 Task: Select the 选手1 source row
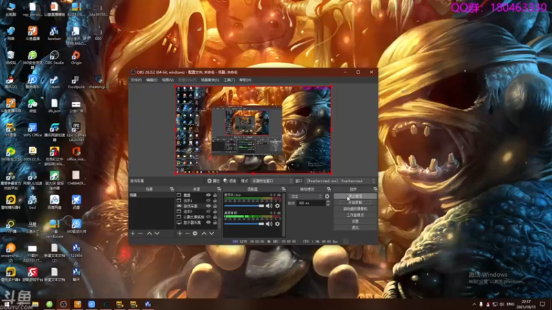pos(197,200)
